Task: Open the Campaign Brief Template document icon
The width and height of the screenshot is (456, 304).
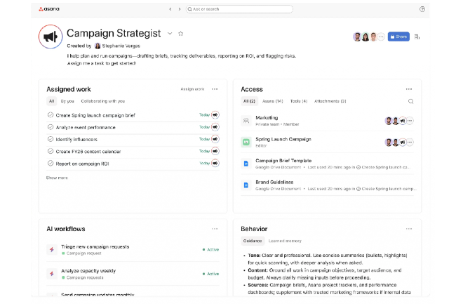Action: (x=246, y=164)
